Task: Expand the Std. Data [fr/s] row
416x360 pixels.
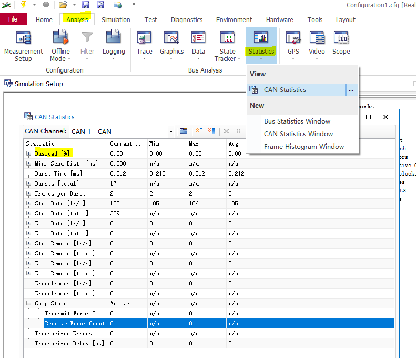Action: (28, 203)
